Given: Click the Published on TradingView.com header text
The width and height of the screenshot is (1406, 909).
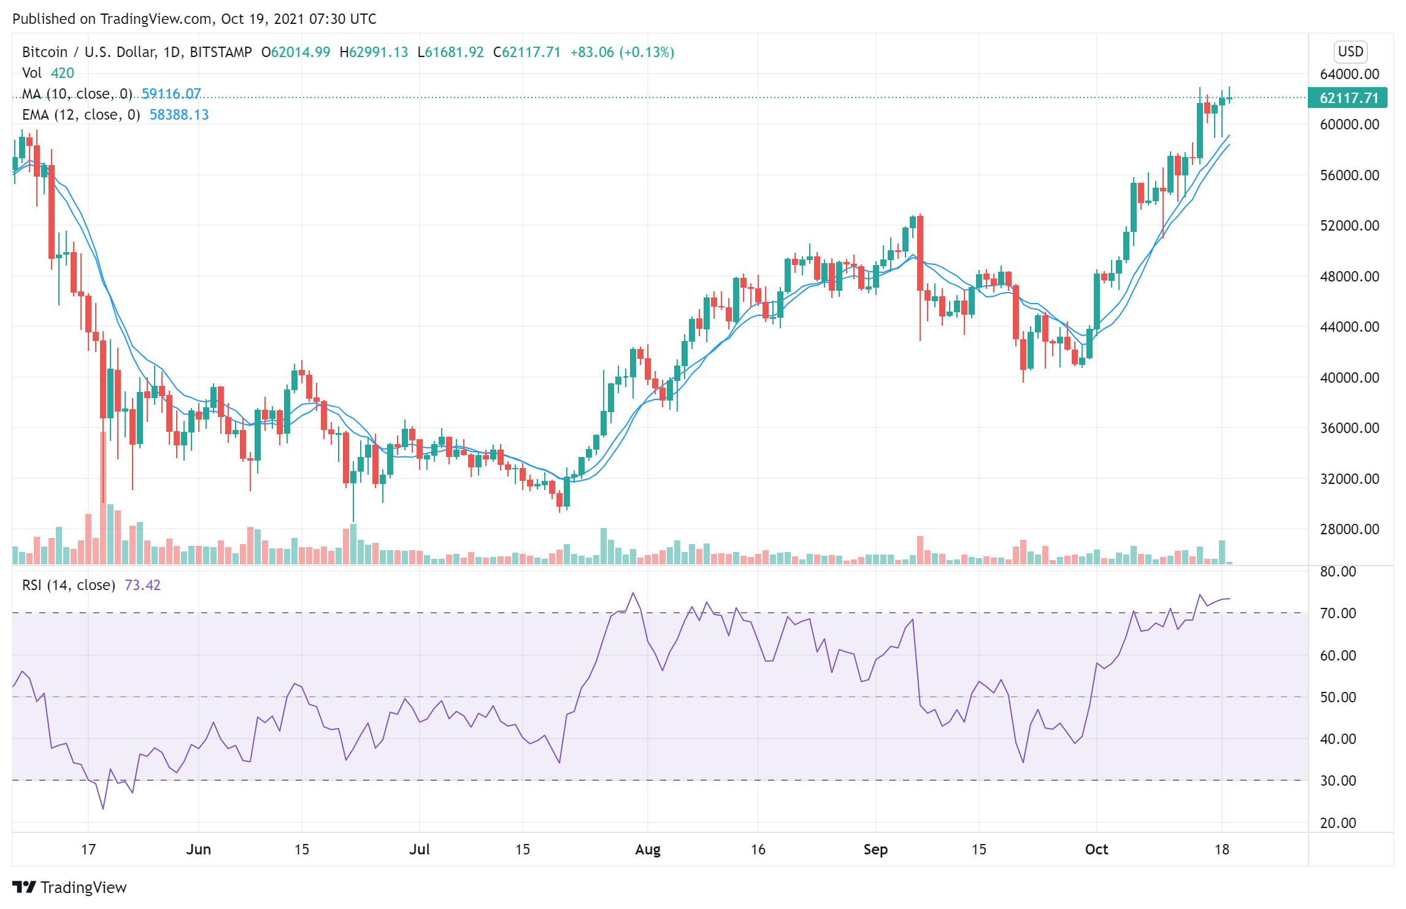Looking at the screenshot, I should click(194, 19).
